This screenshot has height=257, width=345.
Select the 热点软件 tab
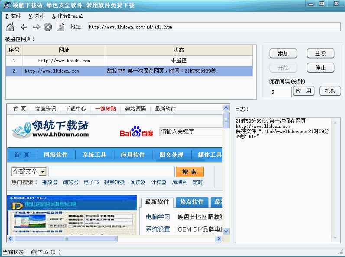point(192,202)
